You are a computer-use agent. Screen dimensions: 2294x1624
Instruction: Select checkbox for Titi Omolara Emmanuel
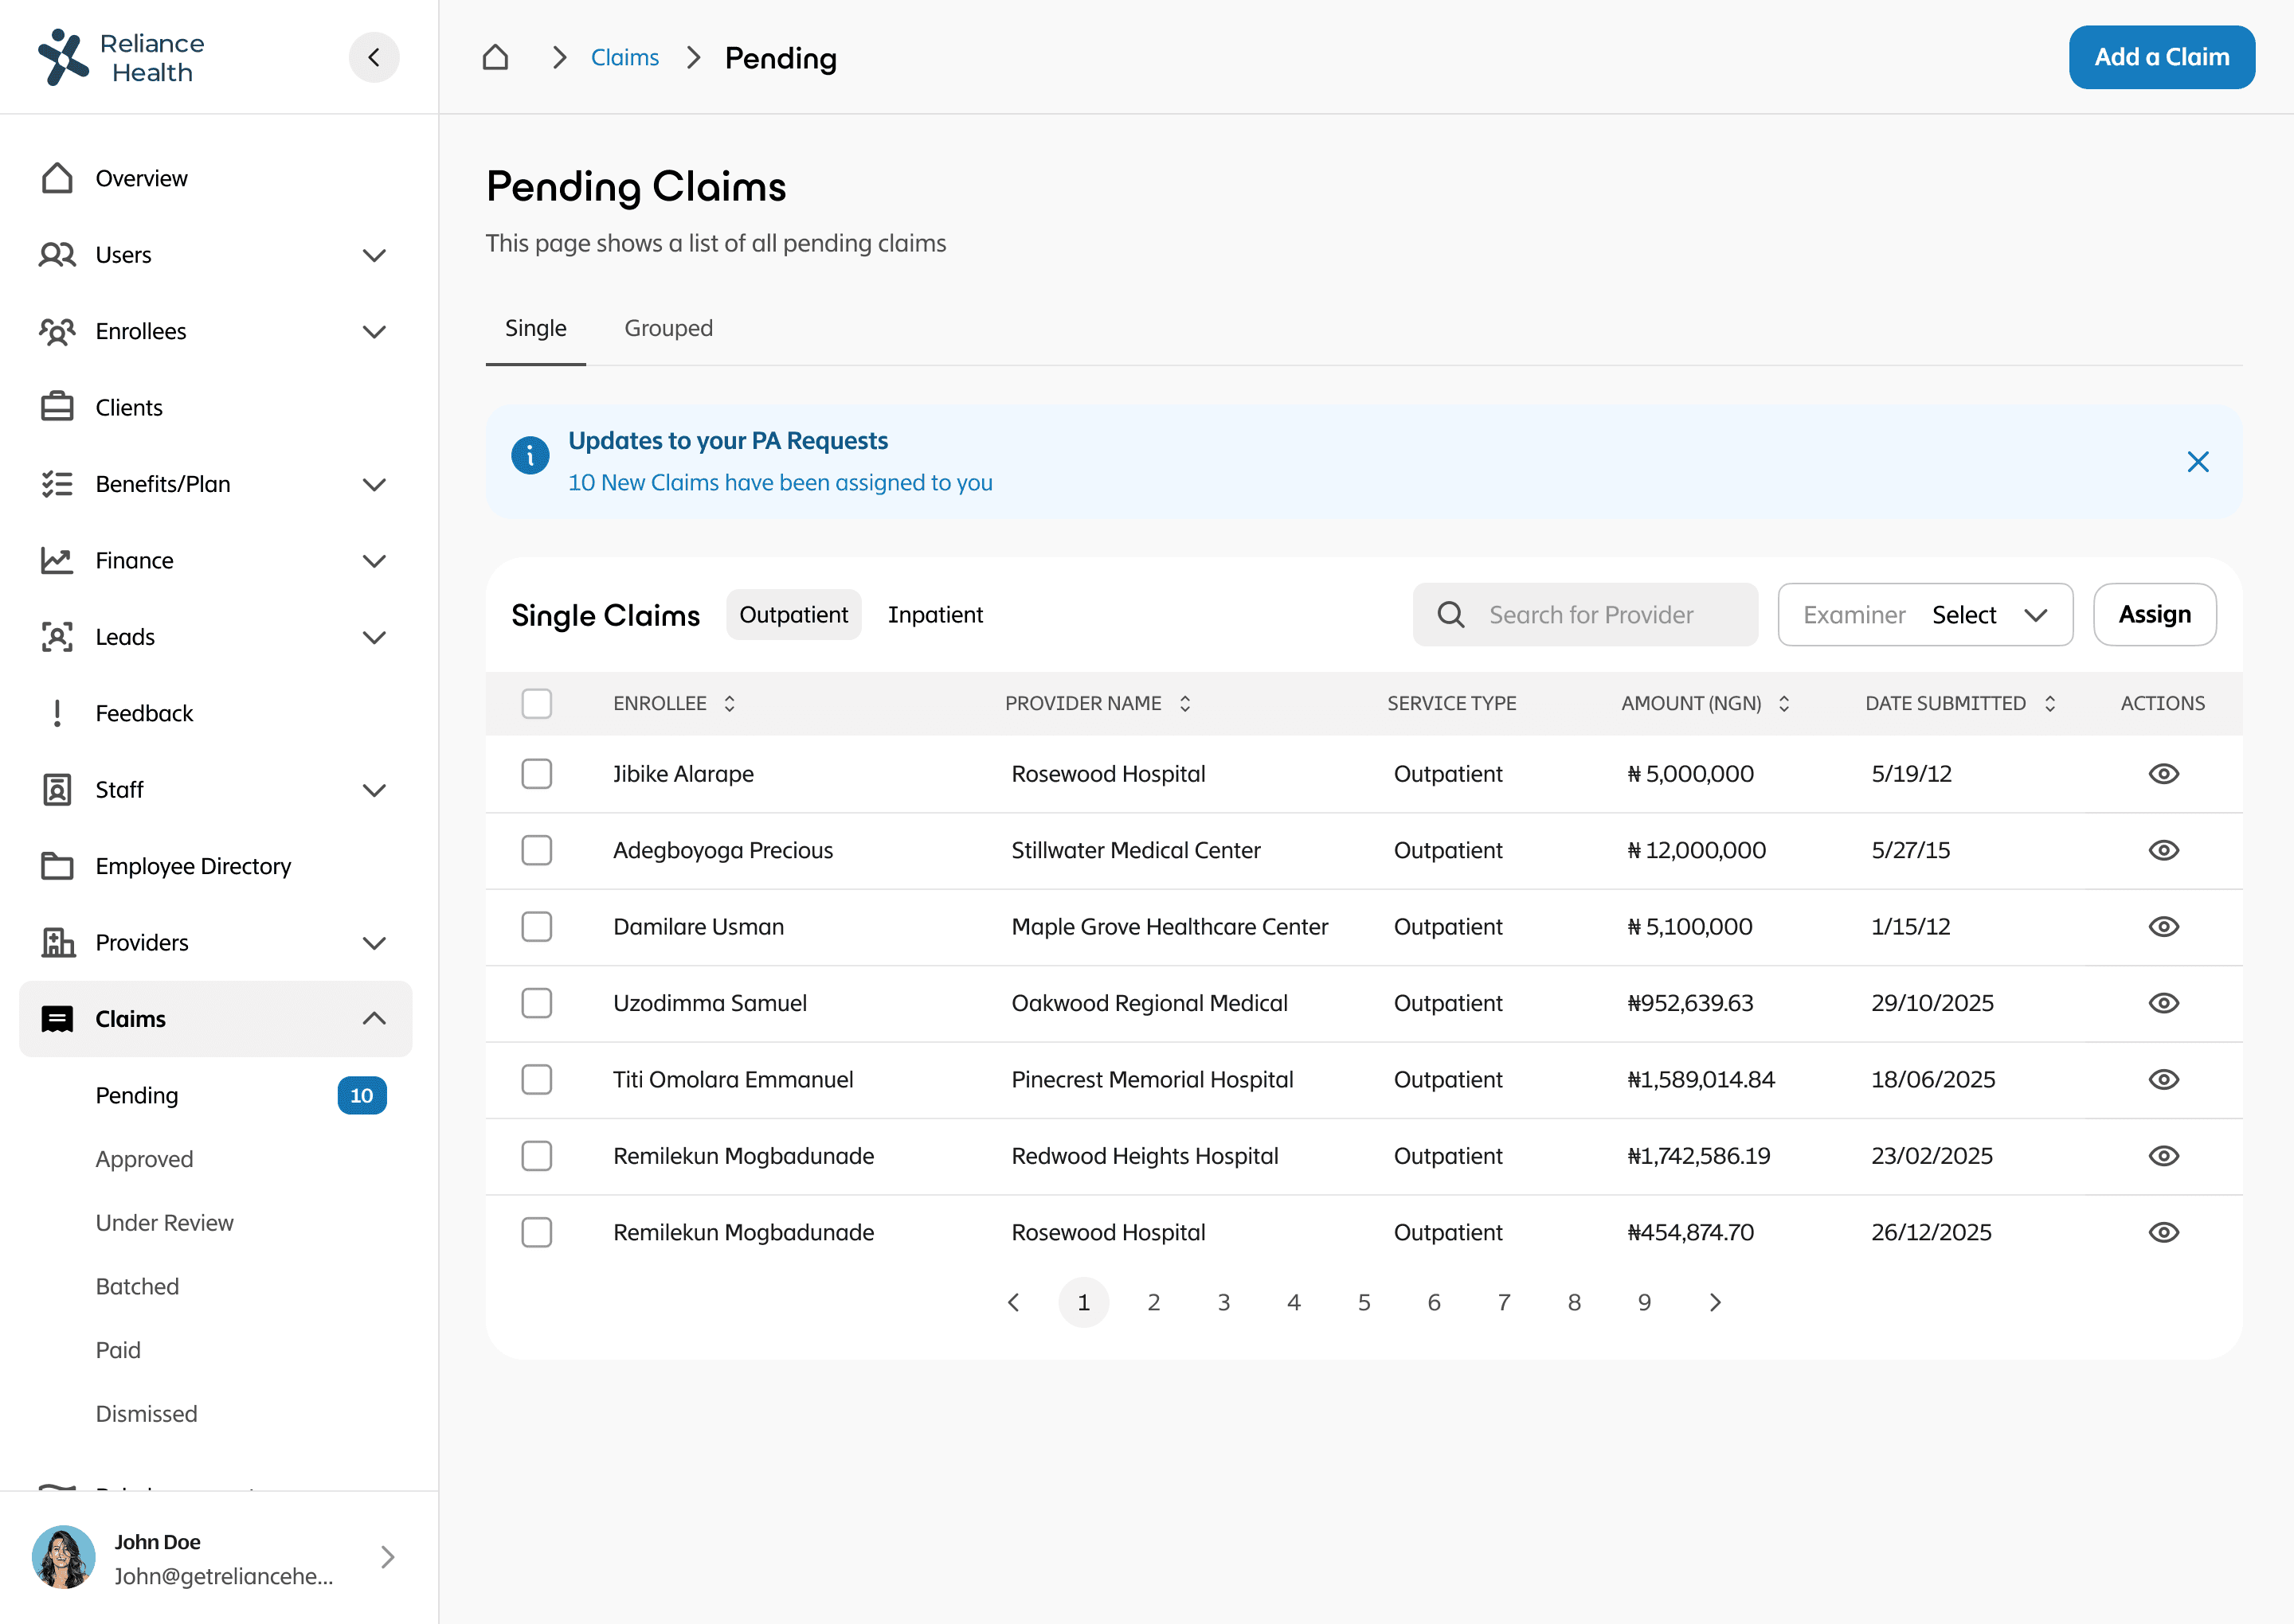tap(536, 1079)
